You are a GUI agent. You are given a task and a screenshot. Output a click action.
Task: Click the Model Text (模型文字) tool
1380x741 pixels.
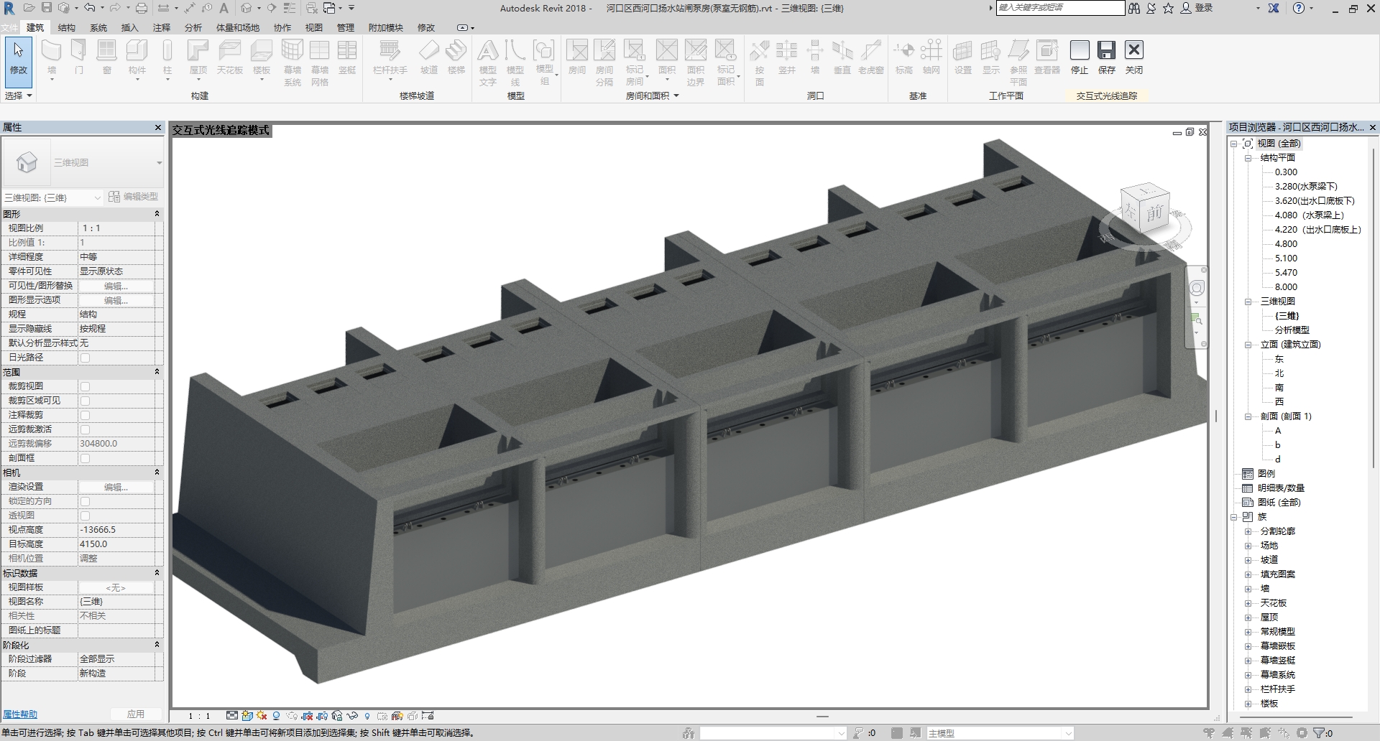pos(489,61)
